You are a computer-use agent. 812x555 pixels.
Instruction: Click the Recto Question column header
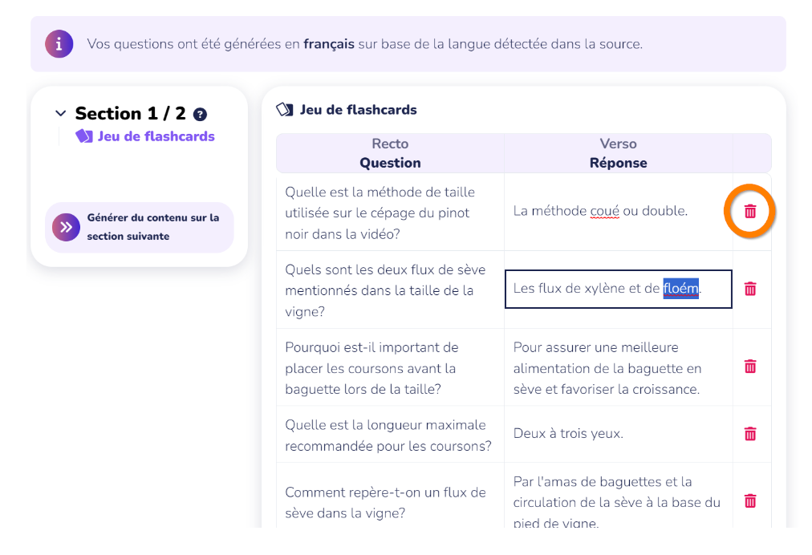(390, 153)
